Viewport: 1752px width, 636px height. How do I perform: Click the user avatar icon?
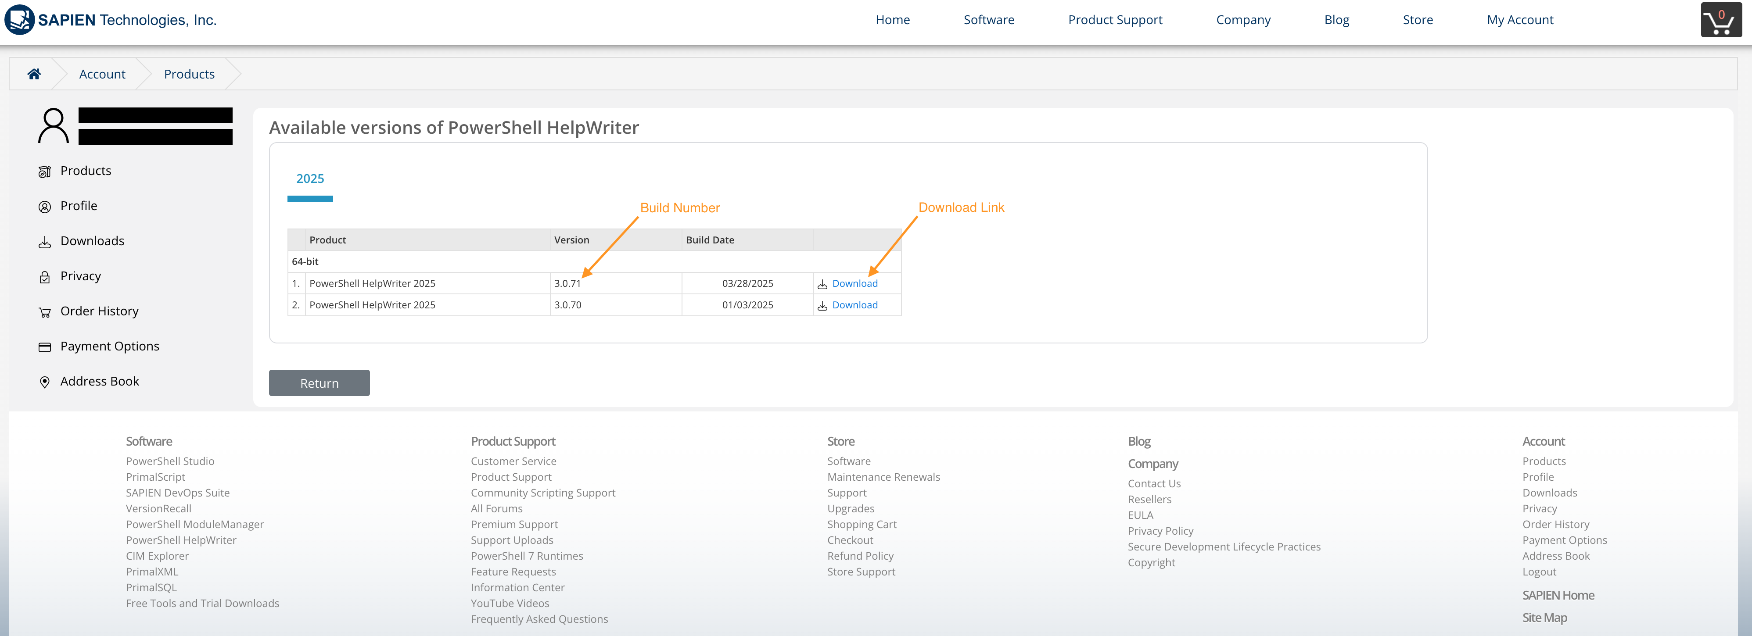click(53, 126)
